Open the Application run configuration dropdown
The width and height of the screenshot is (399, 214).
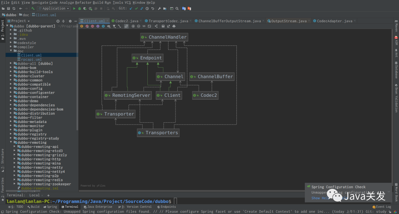click(54, 9)
